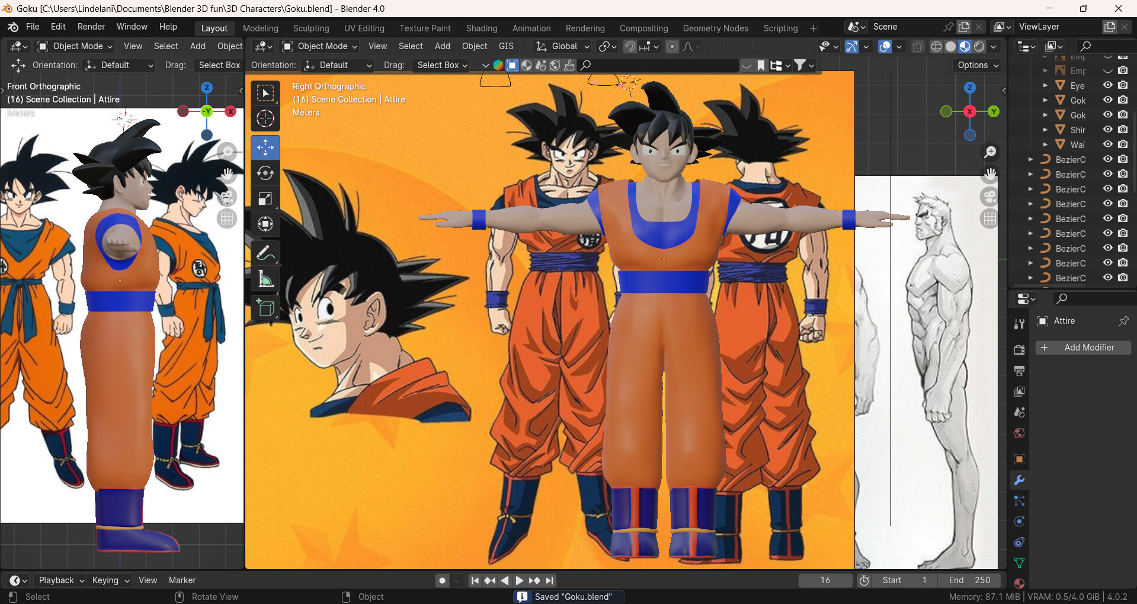
Task: Toggle the snap magnet in header
Action: tap(630, 46)
